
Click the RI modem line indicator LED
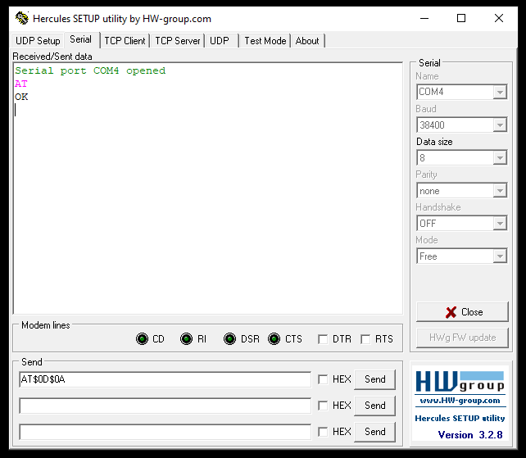186,339
